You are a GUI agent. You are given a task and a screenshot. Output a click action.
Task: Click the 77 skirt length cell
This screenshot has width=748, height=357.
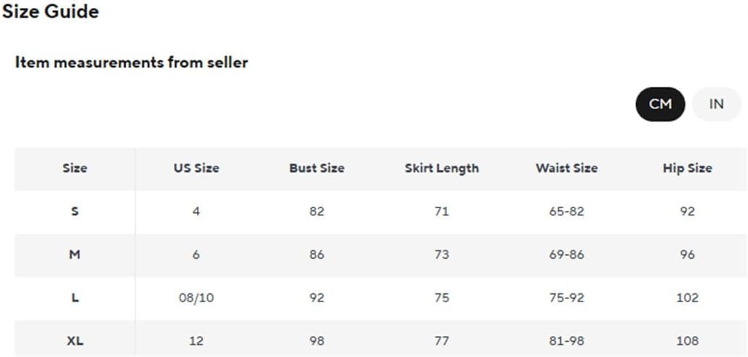click(x=442, y=341)
